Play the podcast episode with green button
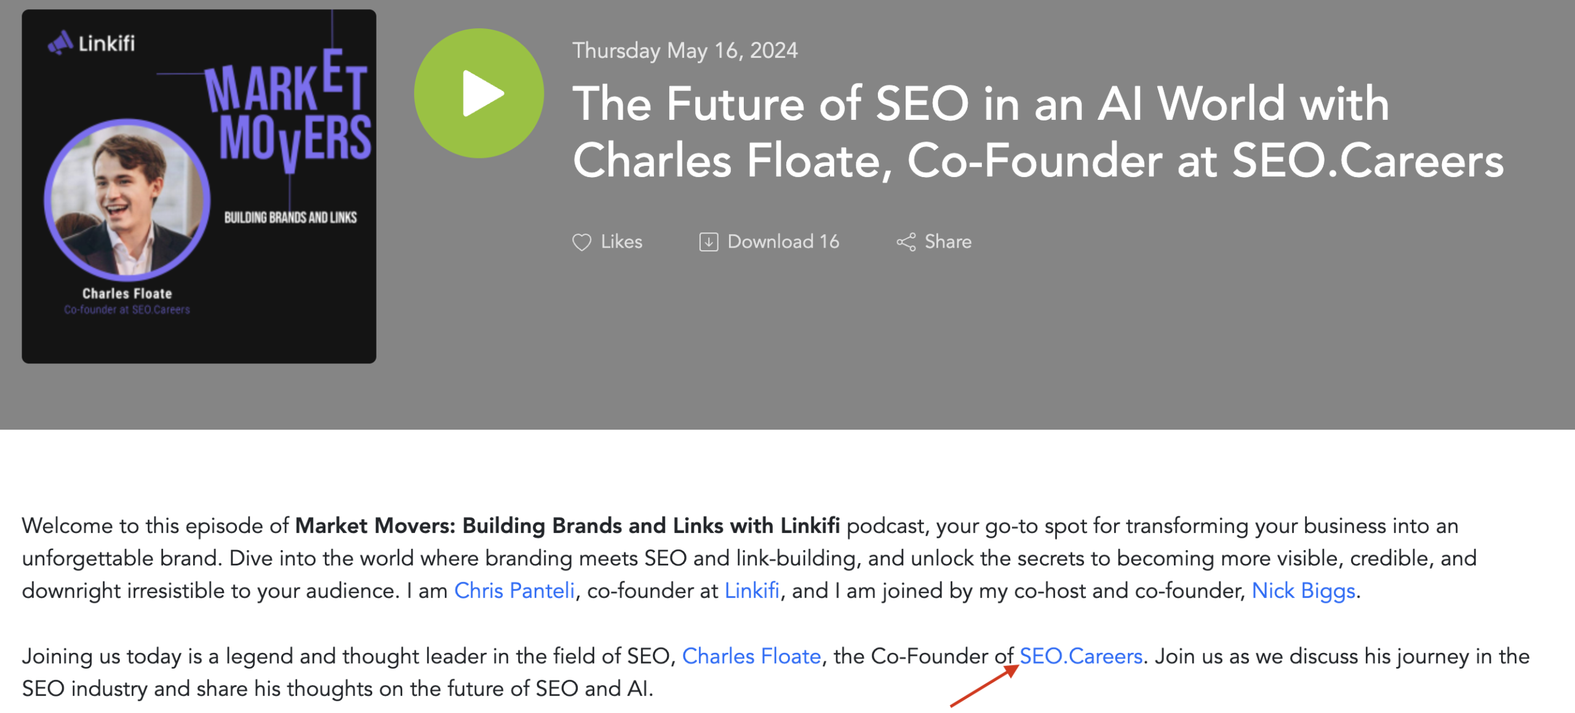 tap(479, 93)
